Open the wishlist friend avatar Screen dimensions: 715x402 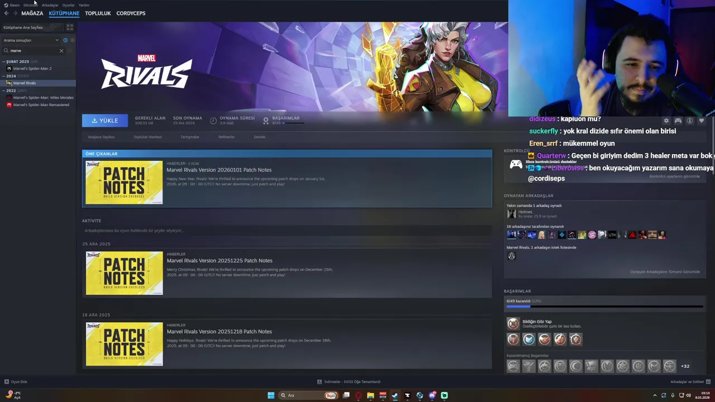tap(511, 256)
